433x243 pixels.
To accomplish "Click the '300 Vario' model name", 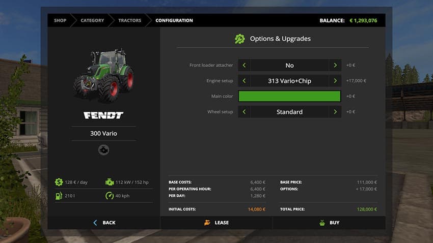I will click(x=103, y=133).
